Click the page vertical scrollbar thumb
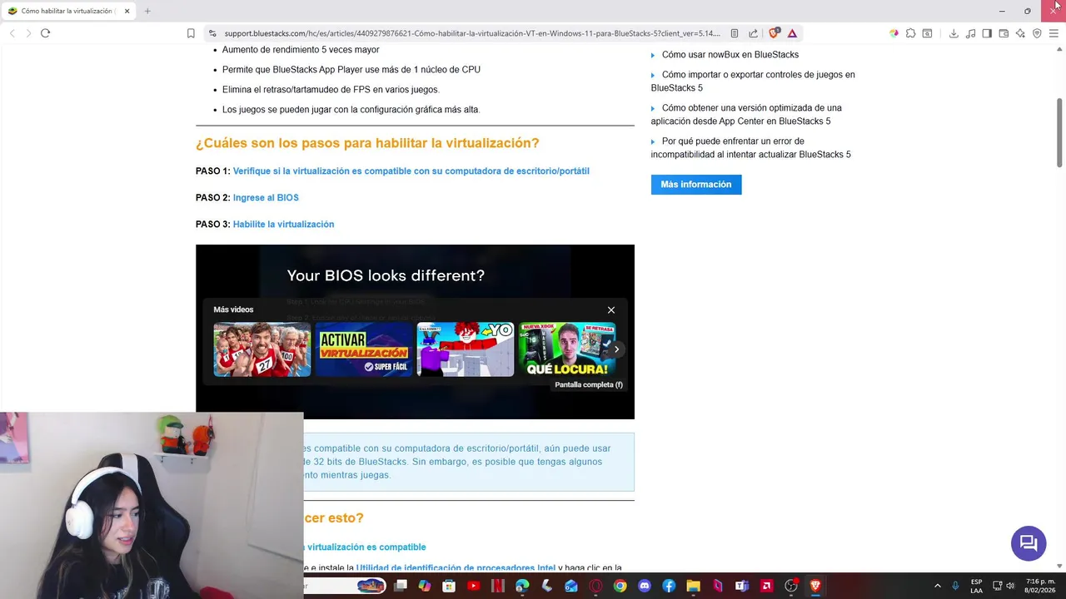1066x599 pixels. point(1060,131)
